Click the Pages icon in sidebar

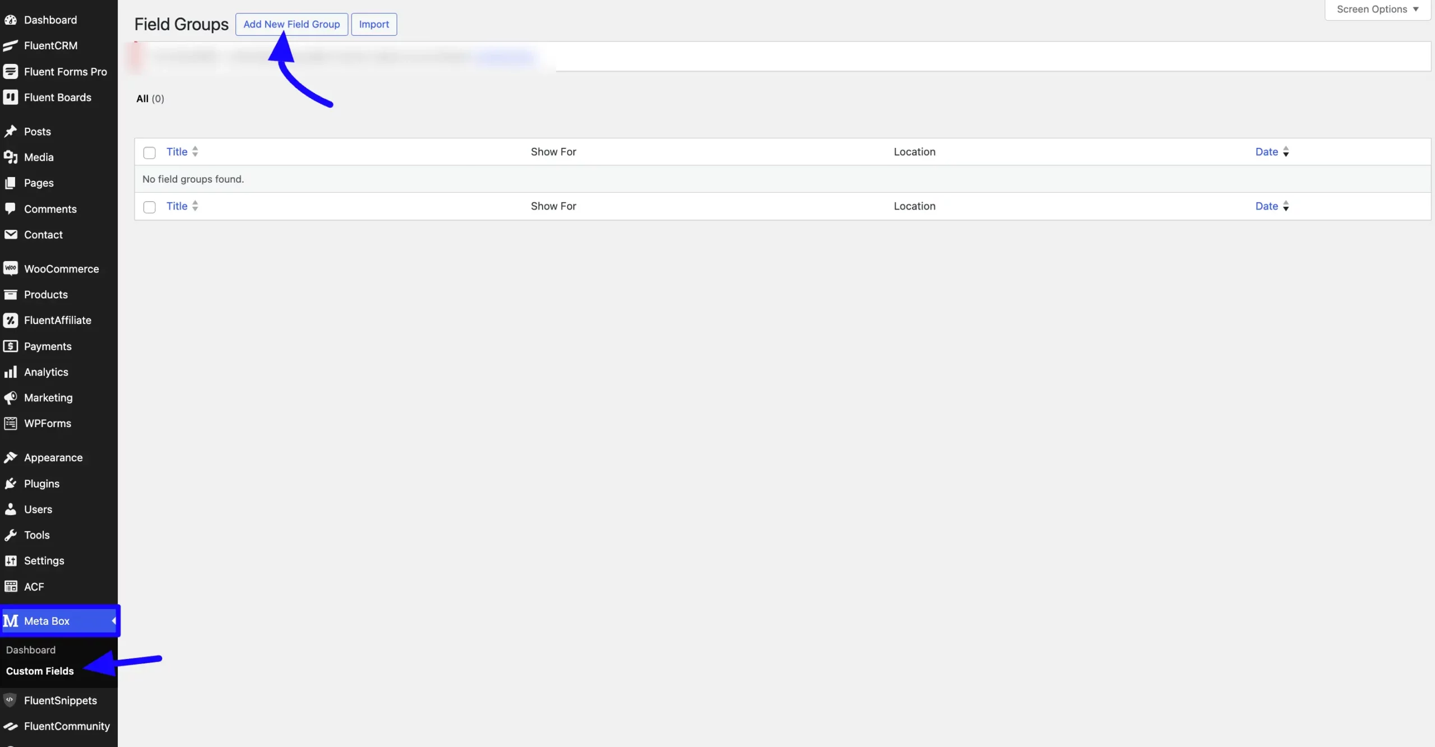click(x=11, y=183)
